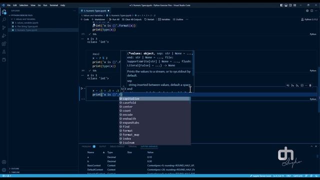Open the Accounts icon in activity bar

[4, 162]
